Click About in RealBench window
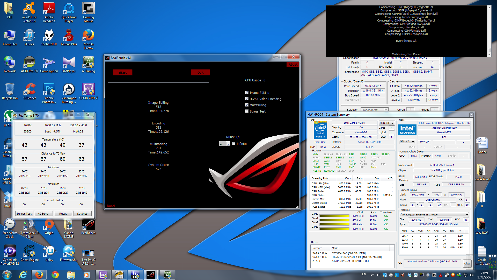The height and width of the screenshot is (280, 497). 293,65
